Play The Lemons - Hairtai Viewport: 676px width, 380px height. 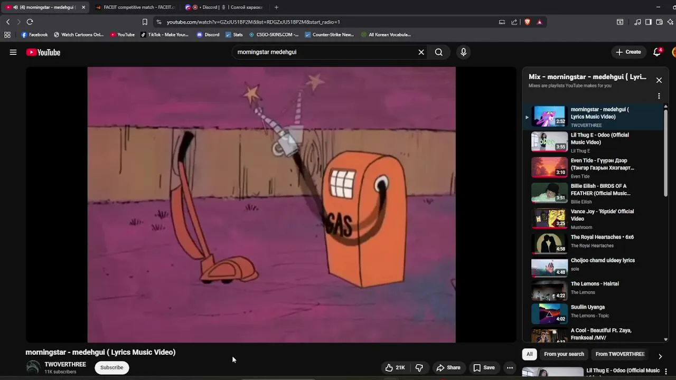pyautogui.click(x=593, y=290)
